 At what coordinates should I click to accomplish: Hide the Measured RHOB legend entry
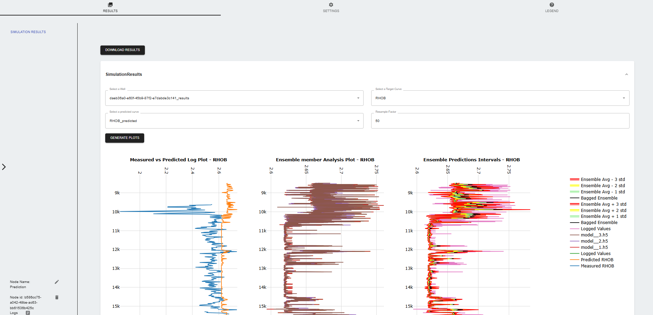pos(597,266)
